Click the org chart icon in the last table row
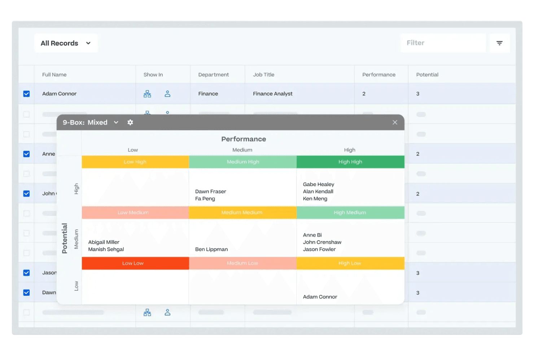Screen dimensions: 534x356 (x=147, y=312)
